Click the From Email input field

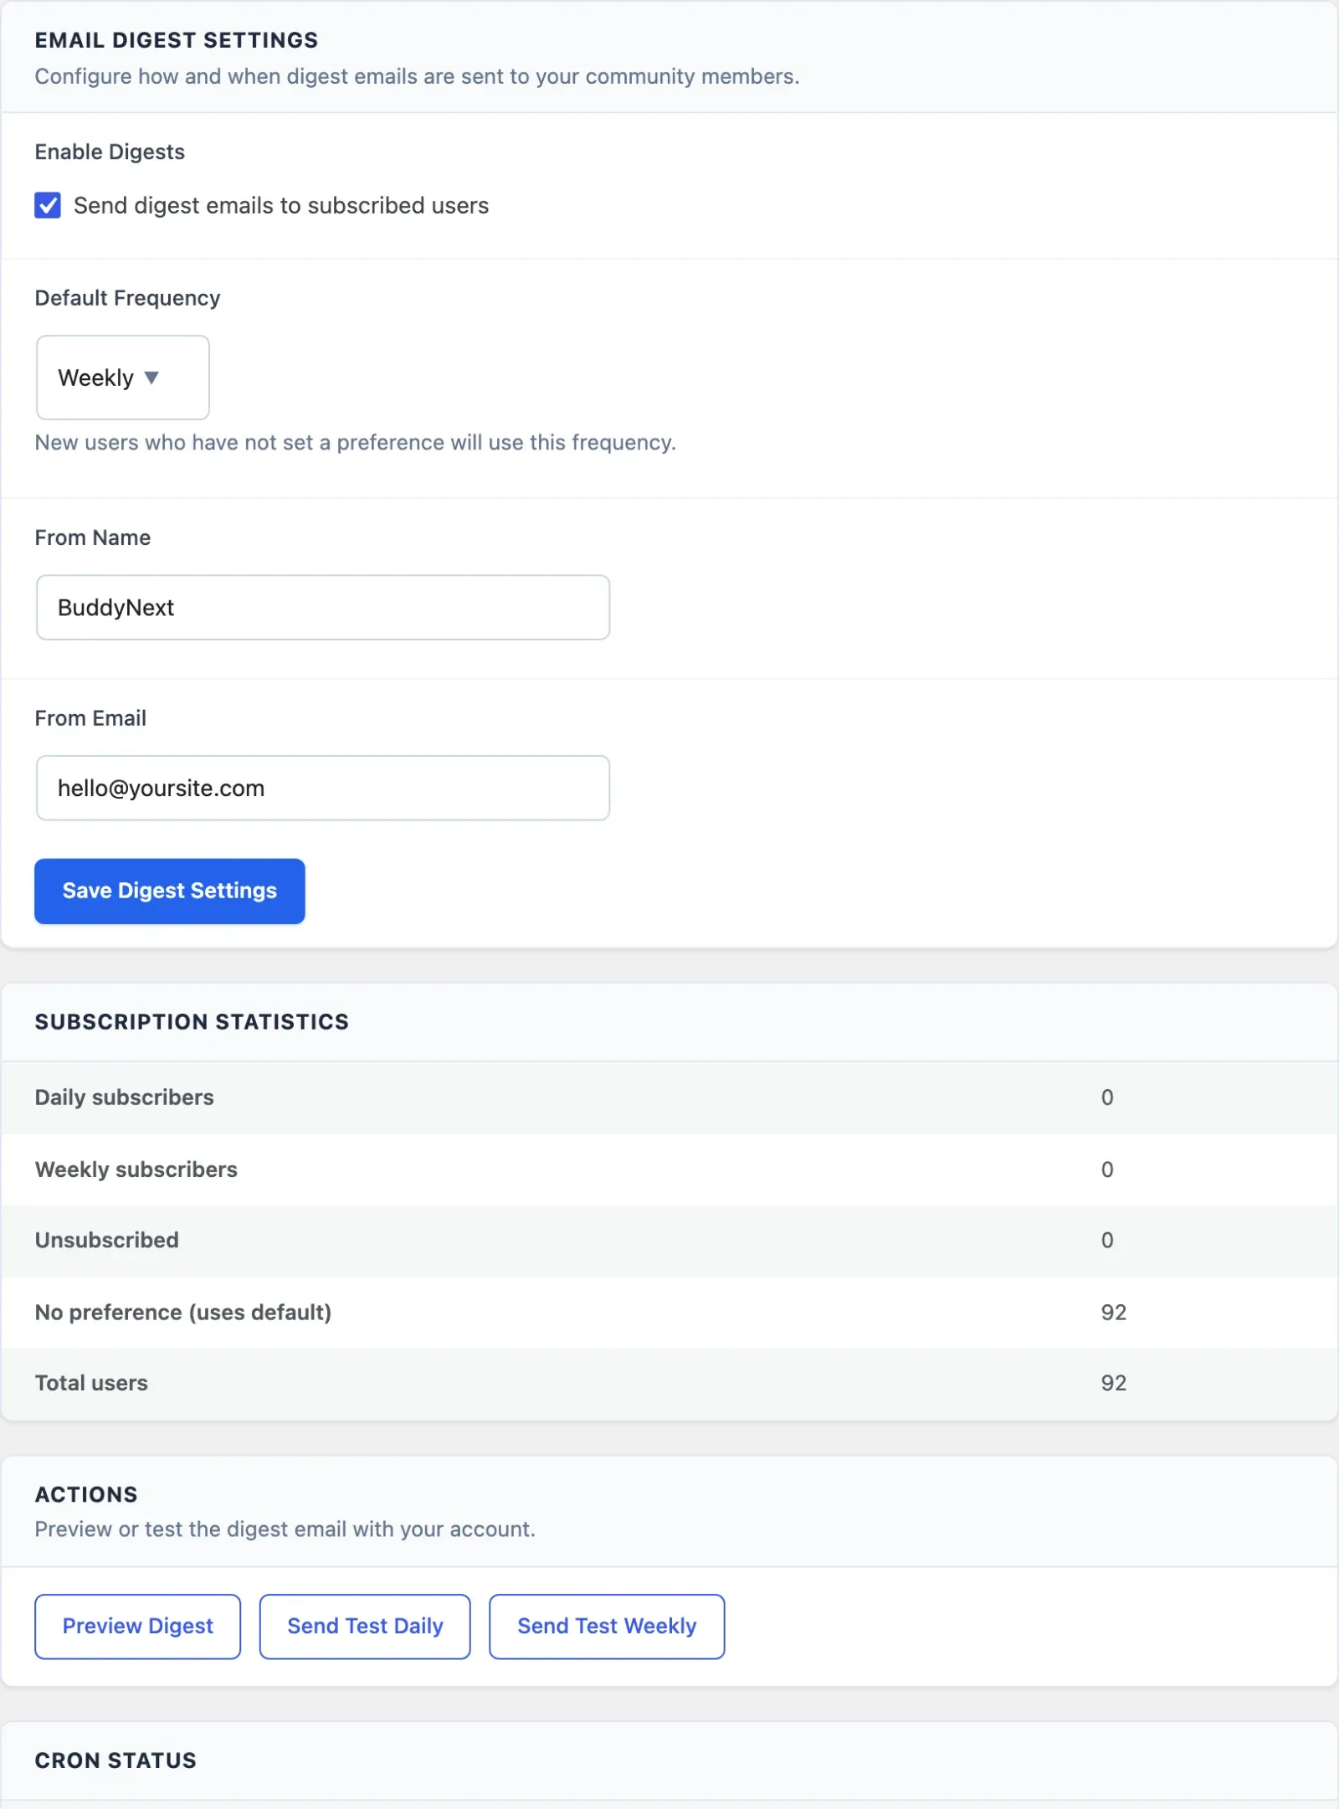point(323,789)
